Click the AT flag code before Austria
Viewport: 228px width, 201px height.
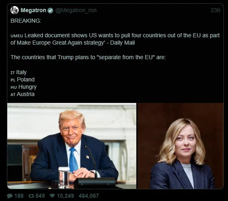[13, 95]
